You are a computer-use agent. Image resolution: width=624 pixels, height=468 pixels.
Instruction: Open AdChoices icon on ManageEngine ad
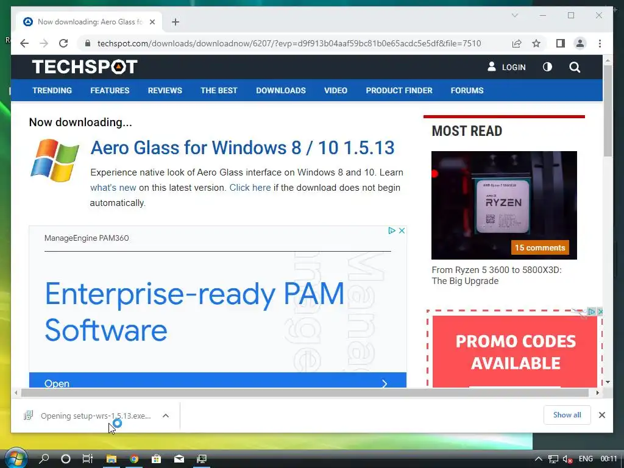pyautogui.click(x=392, y=230)
